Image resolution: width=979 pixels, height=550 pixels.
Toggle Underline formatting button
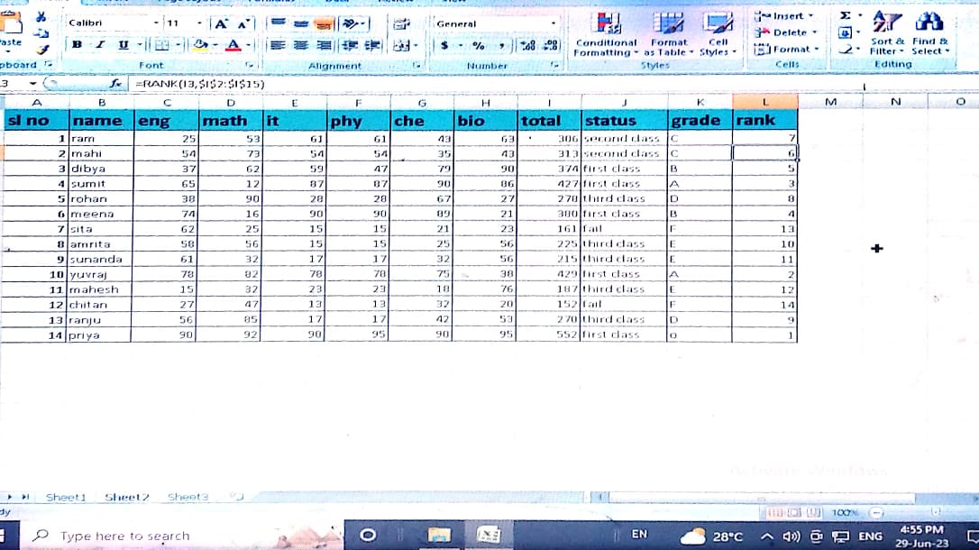123,45
